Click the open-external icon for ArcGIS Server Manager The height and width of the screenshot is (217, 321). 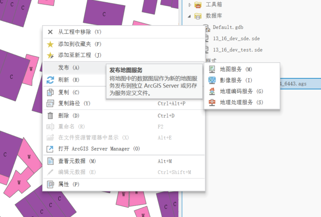pos(50,149)
